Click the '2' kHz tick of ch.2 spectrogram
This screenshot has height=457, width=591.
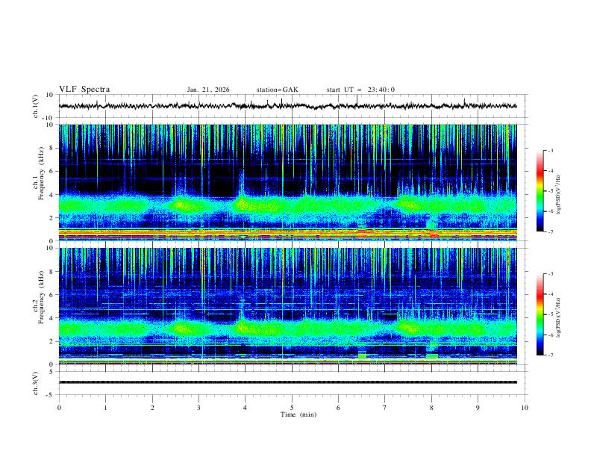coord(51,341)
